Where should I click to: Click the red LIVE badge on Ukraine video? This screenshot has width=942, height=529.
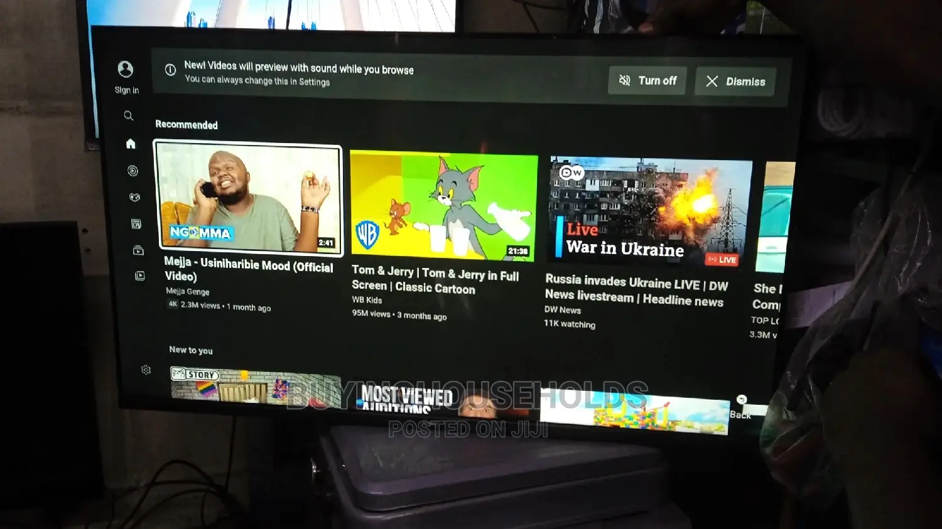722,260
